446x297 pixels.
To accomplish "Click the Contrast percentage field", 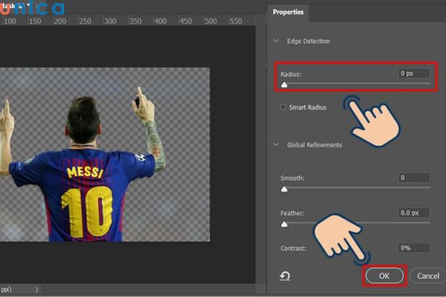I will (413, 247).
